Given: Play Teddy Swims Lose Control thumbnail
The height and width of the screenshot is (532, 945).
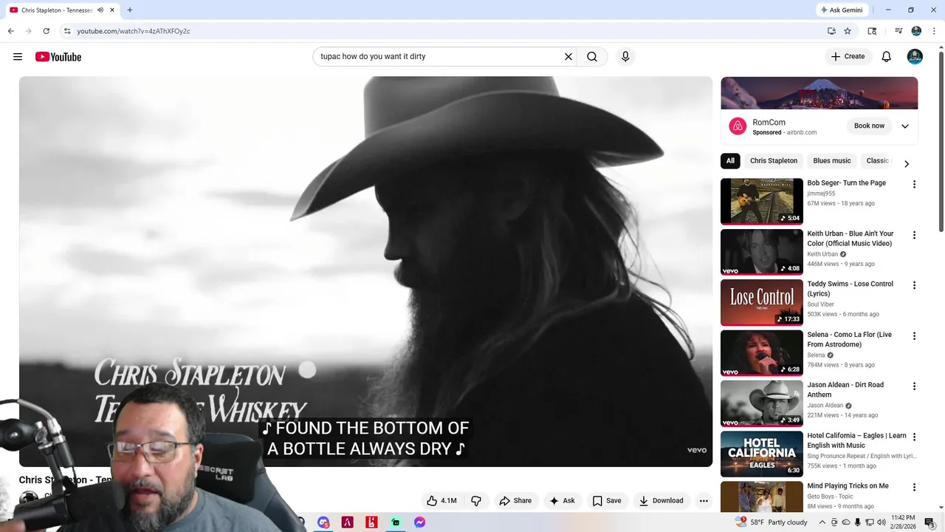Looking at the screenshot, I should point(762,302).
